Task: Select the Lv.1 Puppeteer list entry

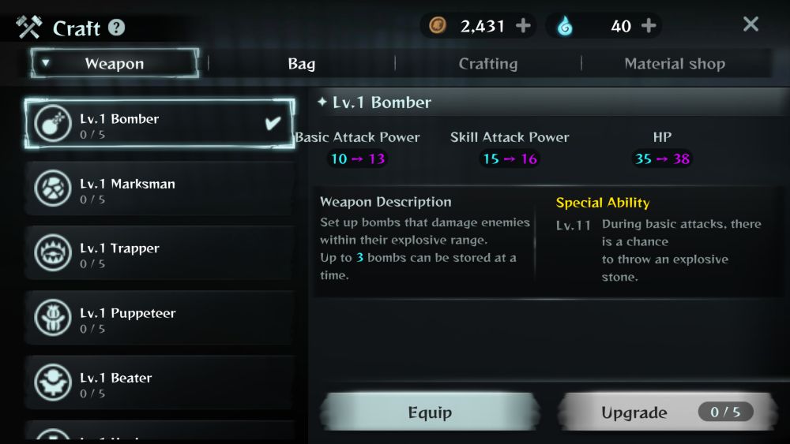Action: [160, 318]
